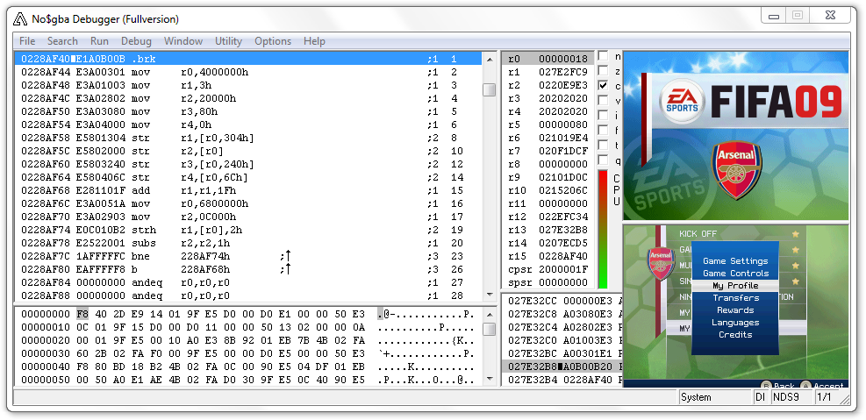Viewport: 866px width, 420px height.
Task: Click the disassembly scrollbar thumb
Action: coord(489,90)
